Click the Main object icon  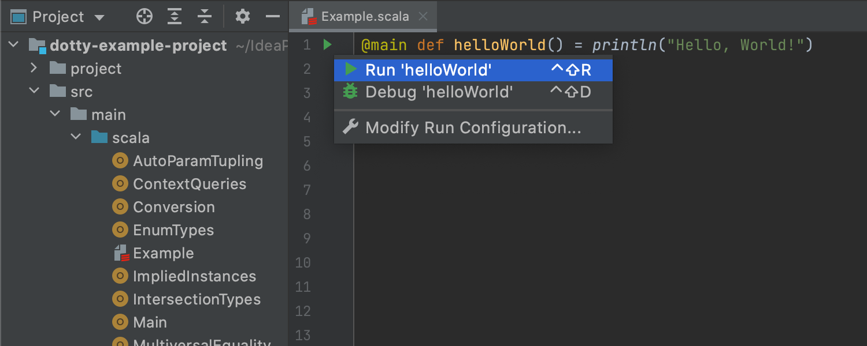click(x=120, y=322)
